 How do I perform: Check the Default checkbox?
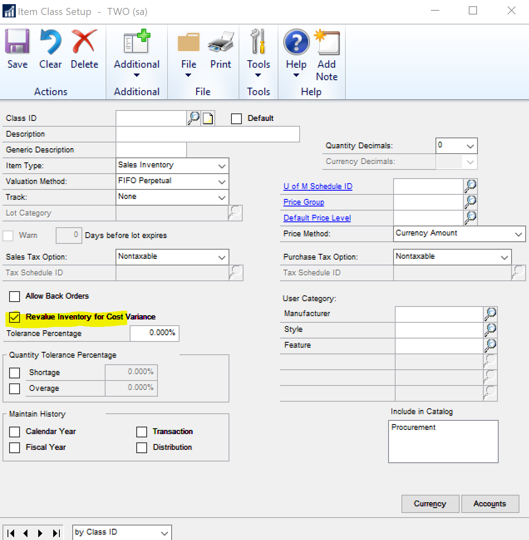click(236, 119)
